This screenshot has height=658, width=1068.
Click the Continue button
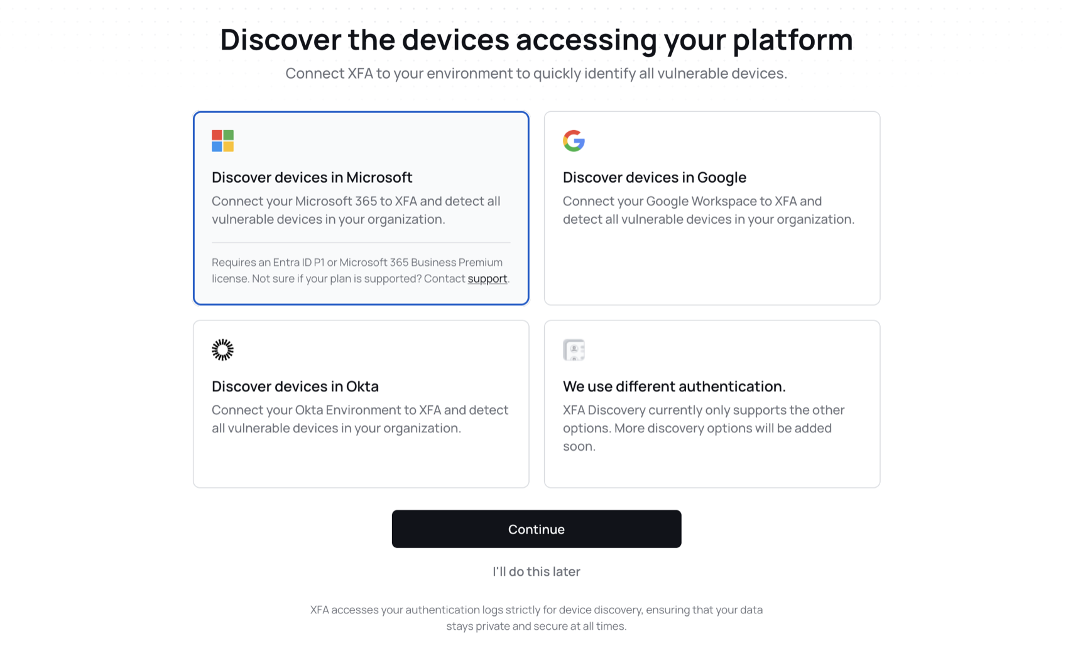(x=537, y=529)
